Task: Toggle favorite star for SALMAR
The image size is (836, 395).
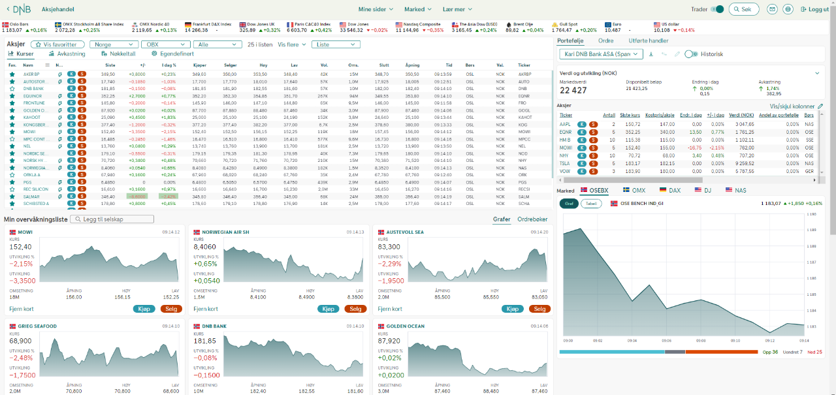Action: [x=12, y=197]
